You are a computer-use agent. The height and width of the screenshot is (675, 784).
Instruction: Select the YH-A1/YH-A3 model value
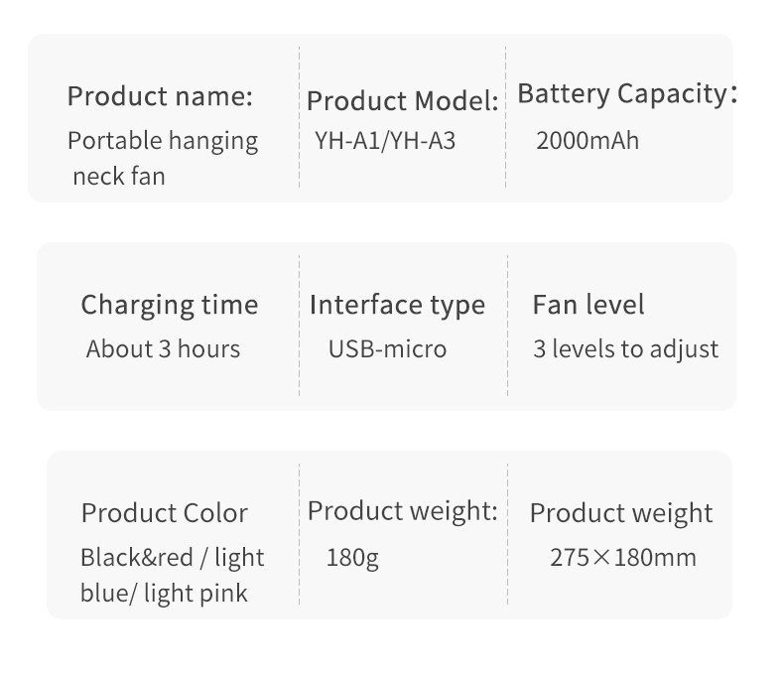(385, 141)
